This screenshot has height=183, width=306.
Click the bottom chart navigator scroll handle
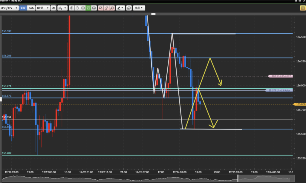tap(238, 178)
